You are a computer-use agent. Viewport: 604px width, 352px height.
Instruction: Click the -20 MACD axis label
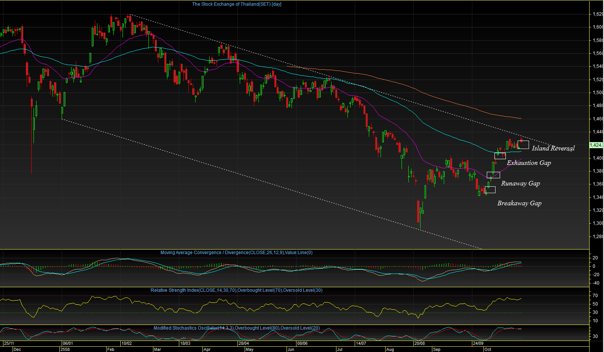[596, 275]
